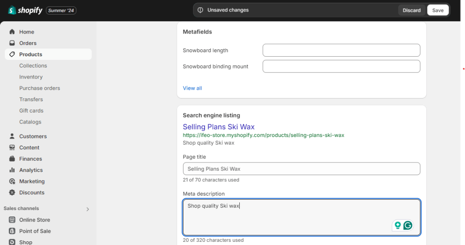
Task: Click the Shop channel icon
Action: 12,242
